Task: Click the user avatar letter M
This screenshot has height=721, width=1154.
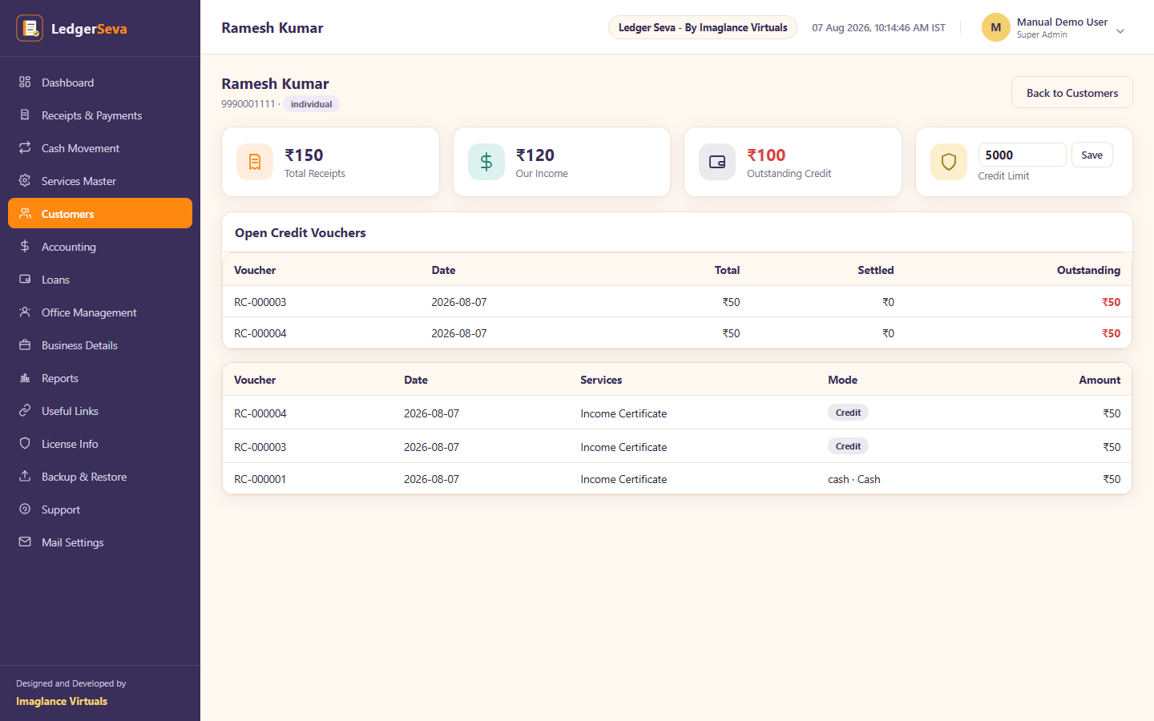Action: coord(996,27)
